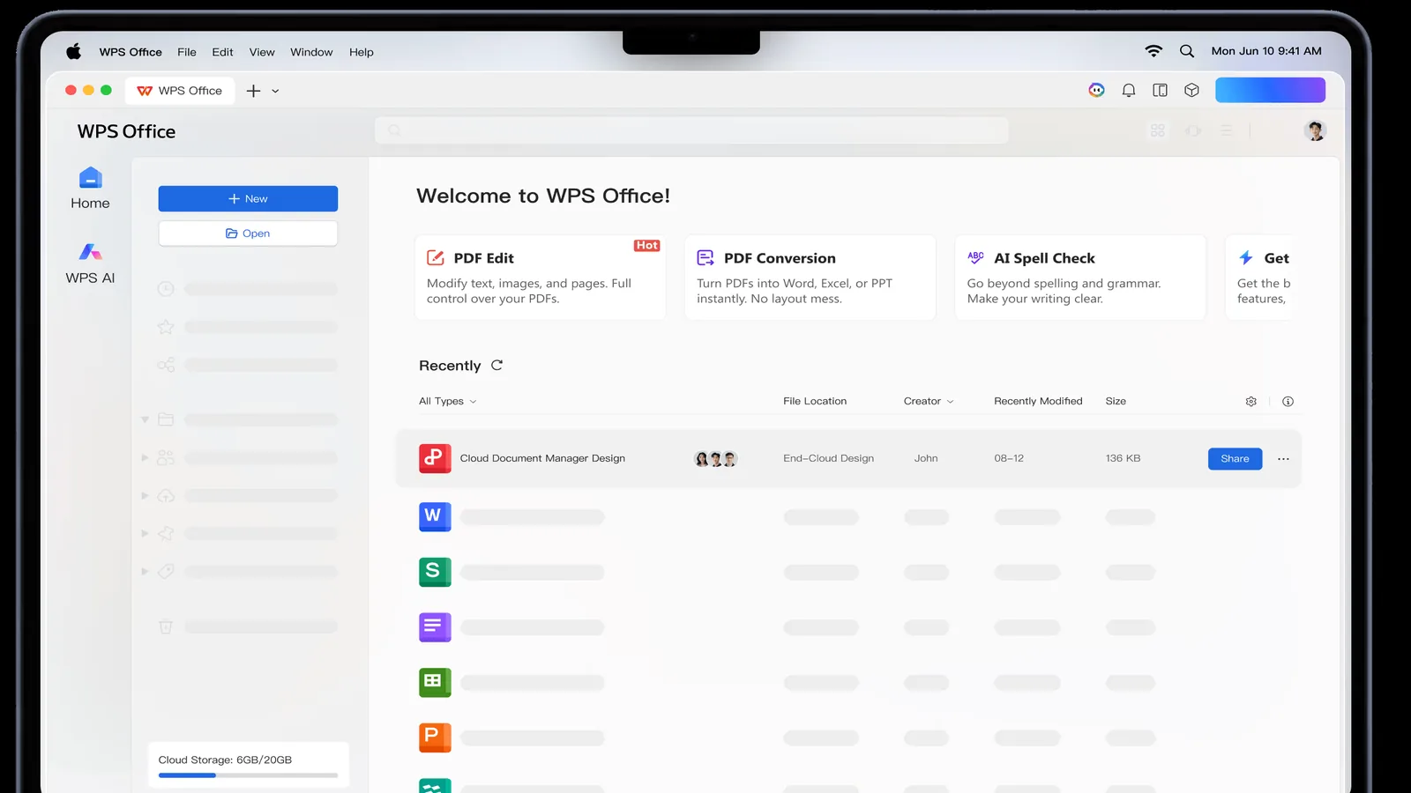Expand the folder tree item in sidebar
The width and height of the screenshot is (1411, 793).
pos(145,419)
